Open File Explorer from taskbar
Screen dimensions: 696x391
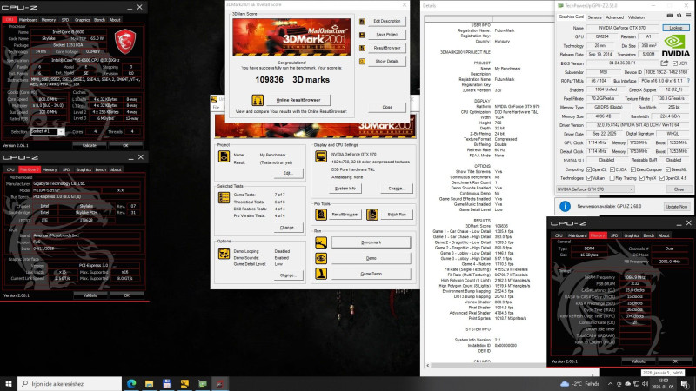(149, 384)
